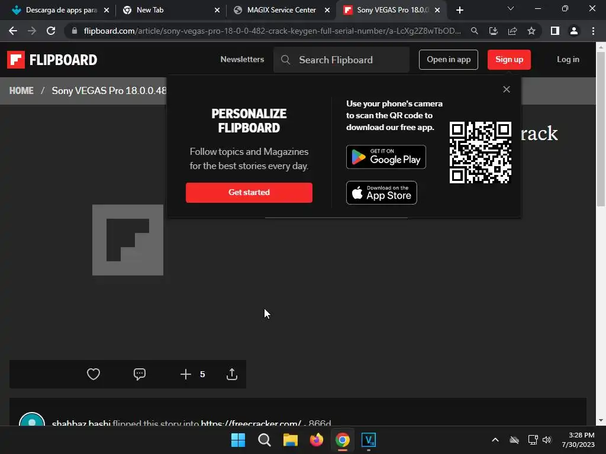
Task: Reload the page in Chrome
Action: pos(51,31)
